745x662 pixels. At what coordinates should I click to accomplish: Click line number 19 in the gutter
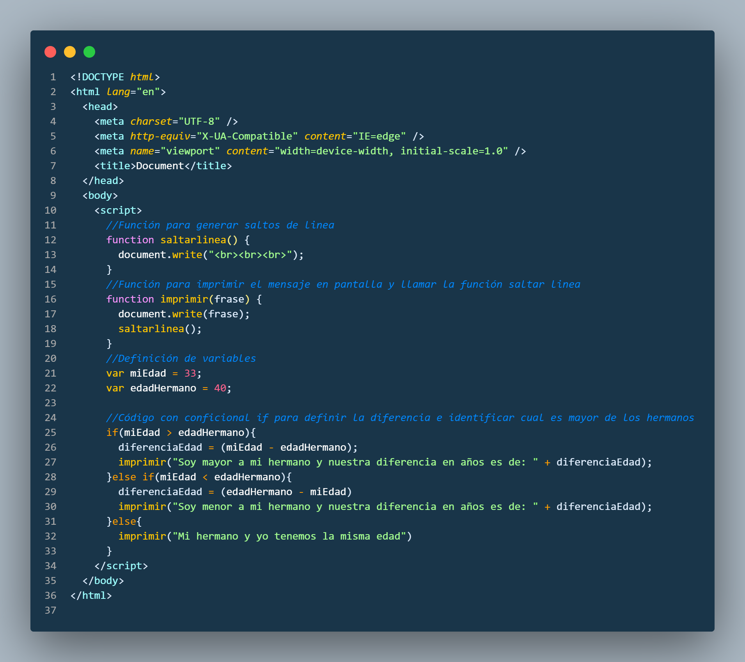[50, 343]
